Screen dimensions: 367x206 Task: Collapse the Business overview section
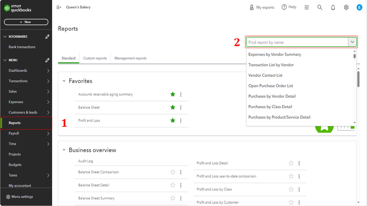coord(64,150)
